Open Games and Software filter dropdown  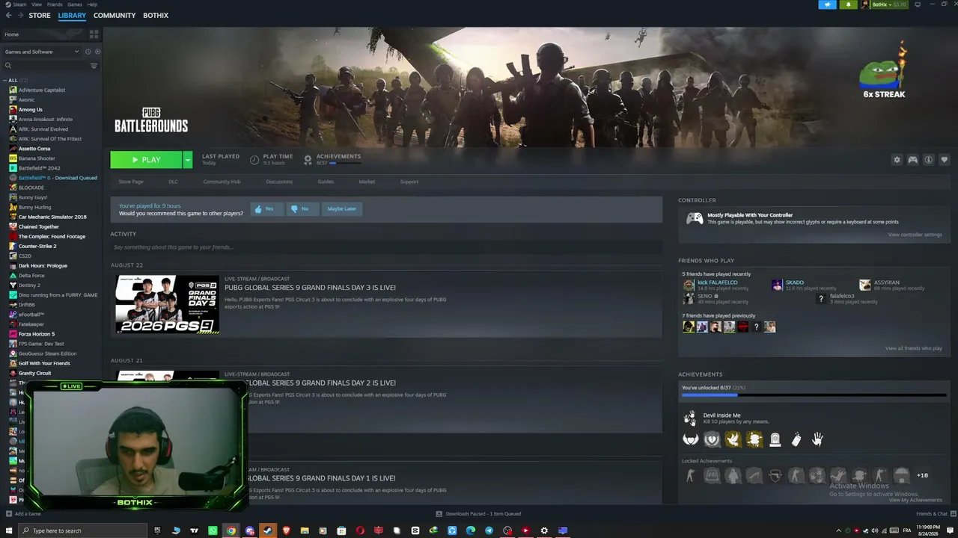pos(42,52)
